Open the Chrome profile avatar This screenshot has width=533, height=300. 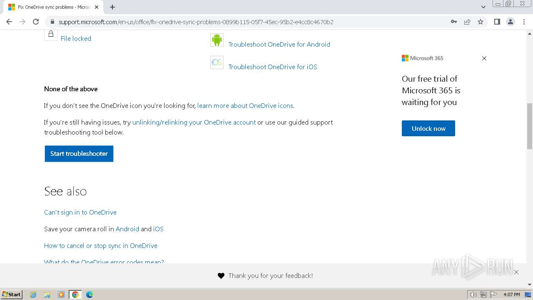pyautogui.click(x=511, y=22)
